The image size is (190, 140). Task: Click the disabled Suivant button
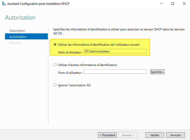point(128,135)
